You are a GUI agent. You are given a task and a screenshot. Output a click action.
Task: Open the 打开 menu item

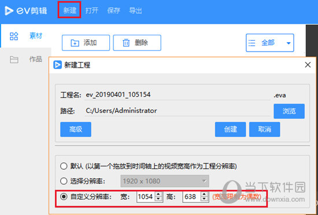point(92,10)
